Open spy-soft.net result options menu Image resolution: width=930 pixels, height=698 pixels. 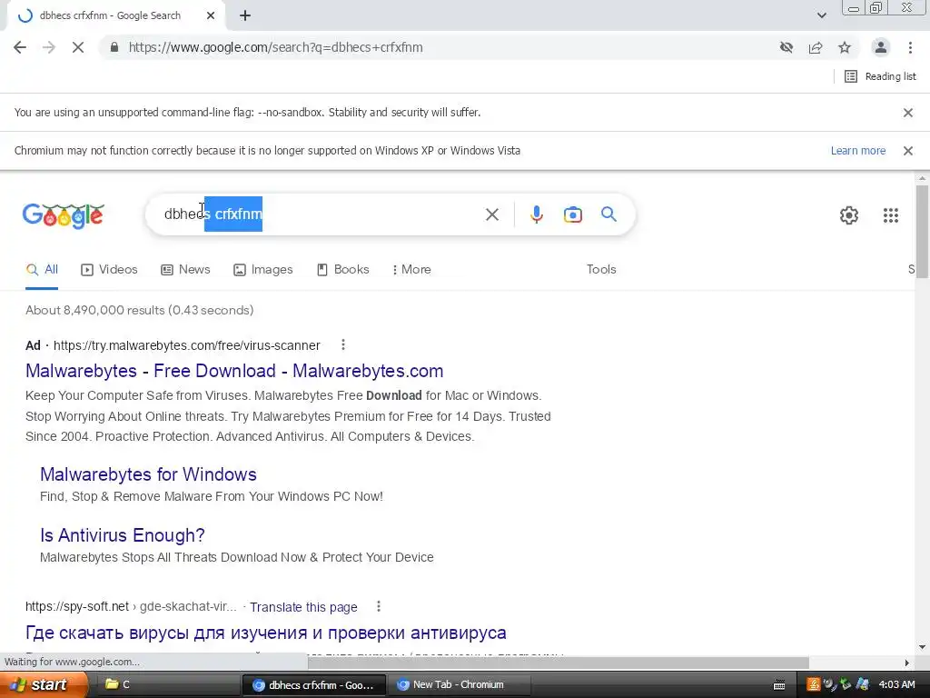(x=379, y=606)
